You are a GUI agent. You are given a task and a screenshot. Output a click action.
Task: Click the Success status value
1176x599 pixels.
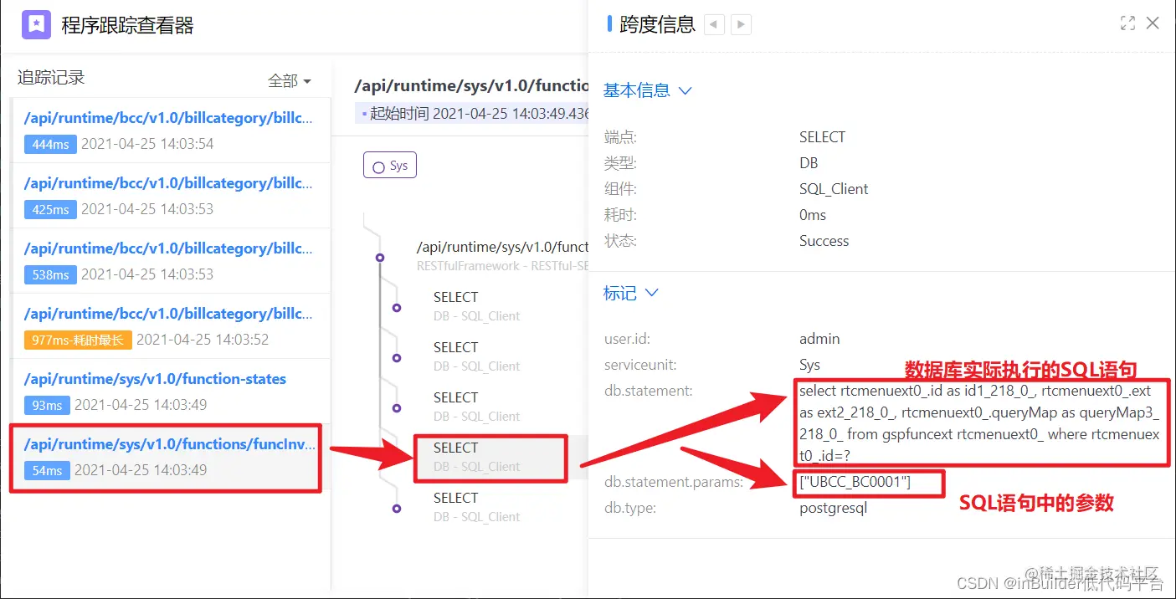[x=824, y=241]
